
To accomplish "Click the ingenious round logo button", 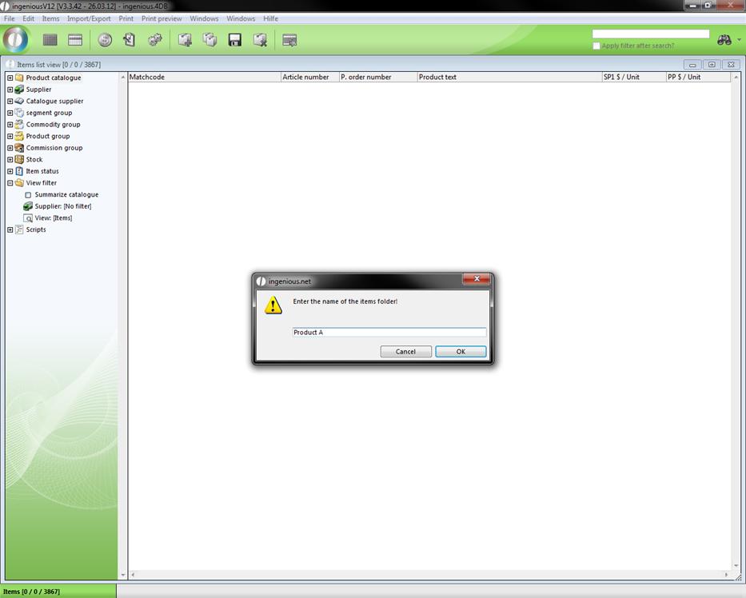I will [16, 40].
